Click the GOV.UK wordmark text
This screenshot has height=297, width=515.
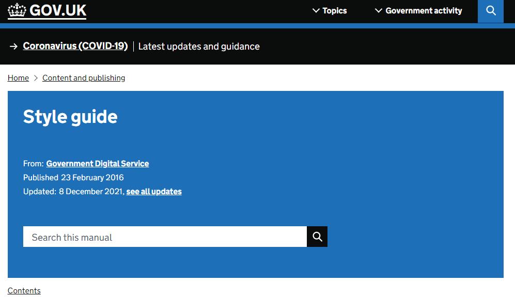click(x=58, y=10)
